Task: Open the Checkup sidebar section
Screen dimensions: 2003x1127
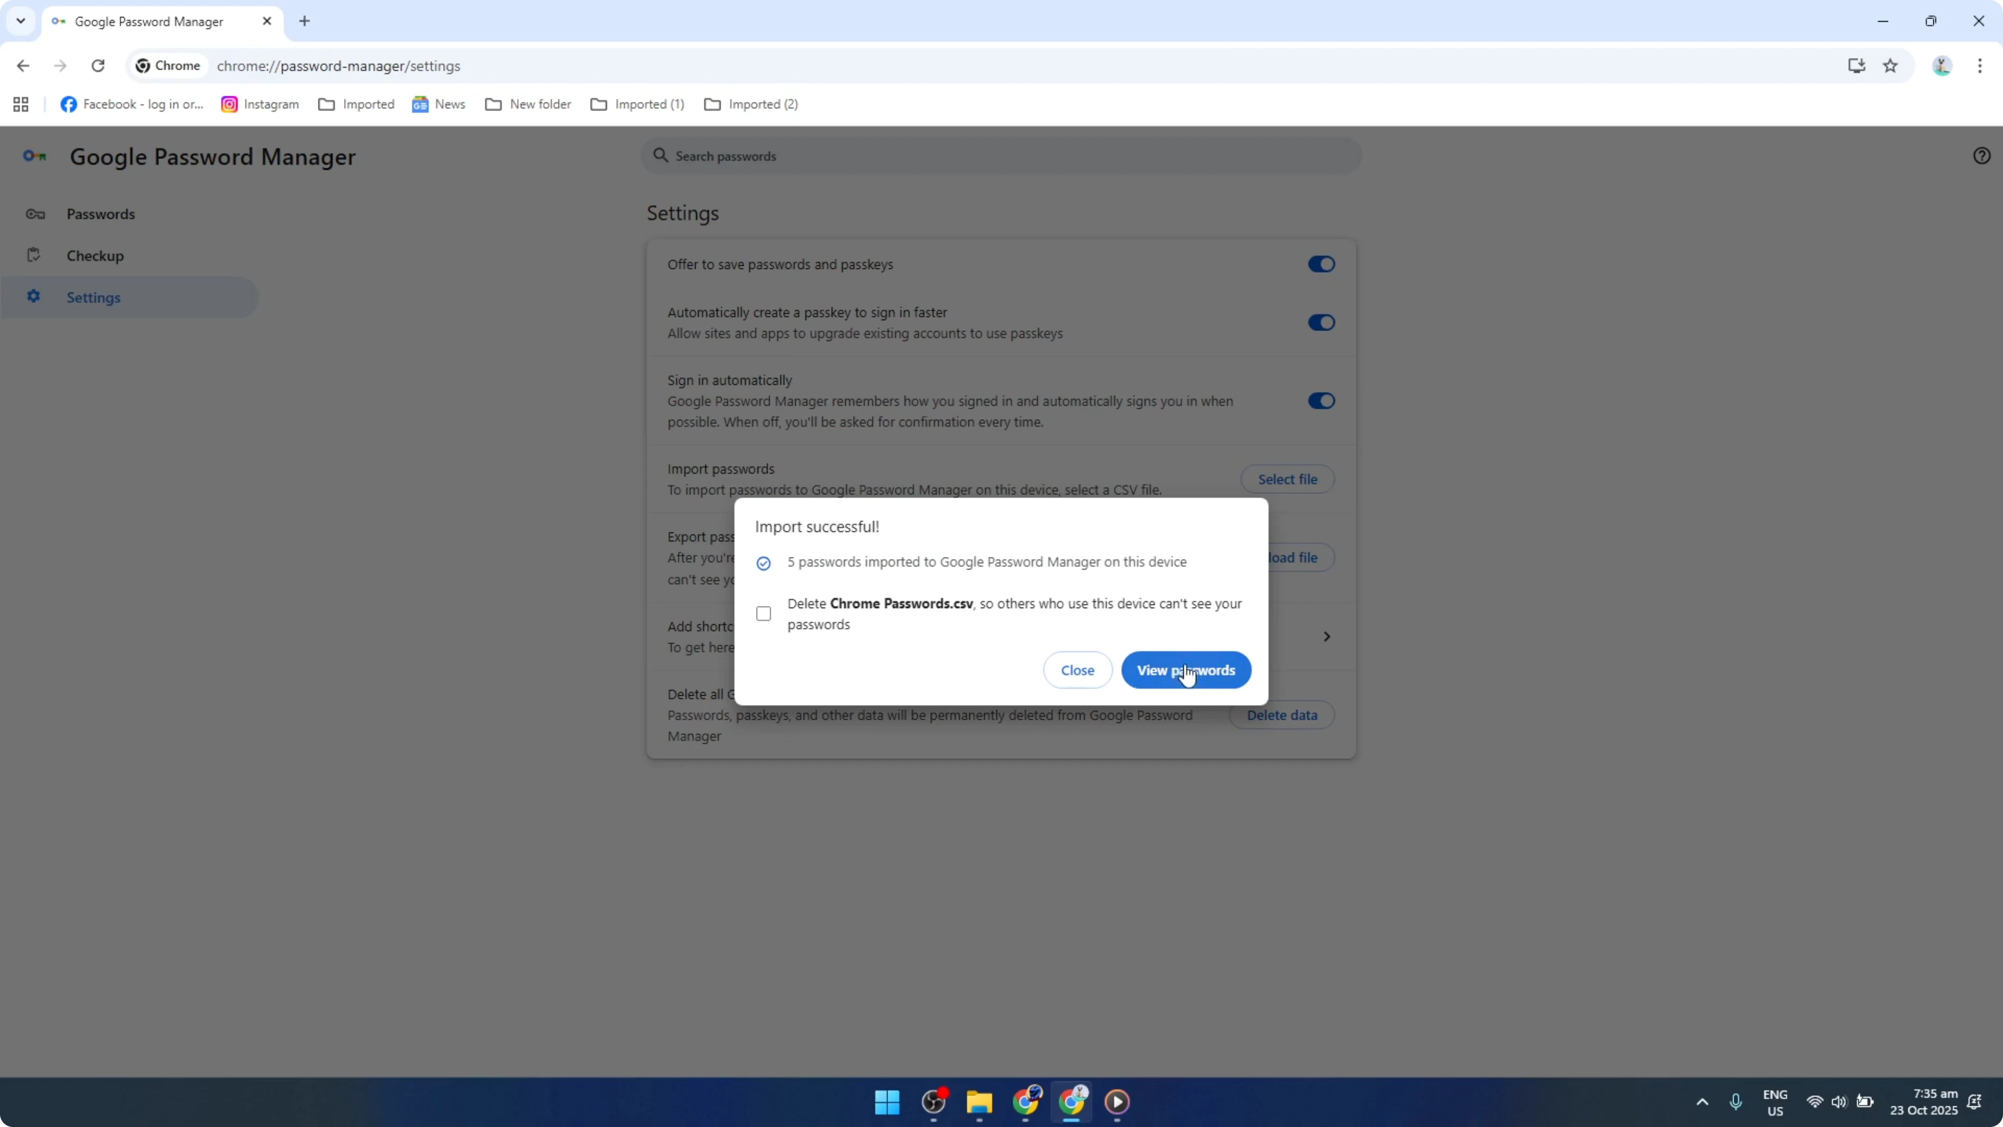Action: click(x=129, y=255)
